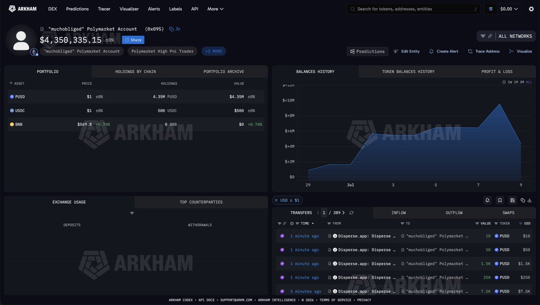Click the download icon above transfers table
Image resolution: width=540 pixels, height=305 pixels.
(x=529, y=200)
